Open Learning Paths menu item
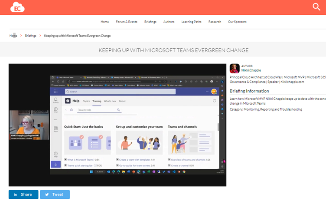Image resolution: width=326 pixels, height=201 pixels. click(x=191, y=22)
